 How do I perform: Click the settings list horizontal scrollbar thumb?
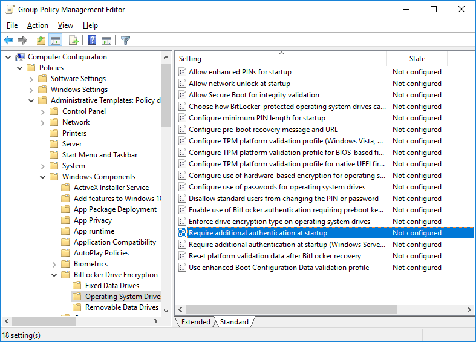click(x=292, y=309)
